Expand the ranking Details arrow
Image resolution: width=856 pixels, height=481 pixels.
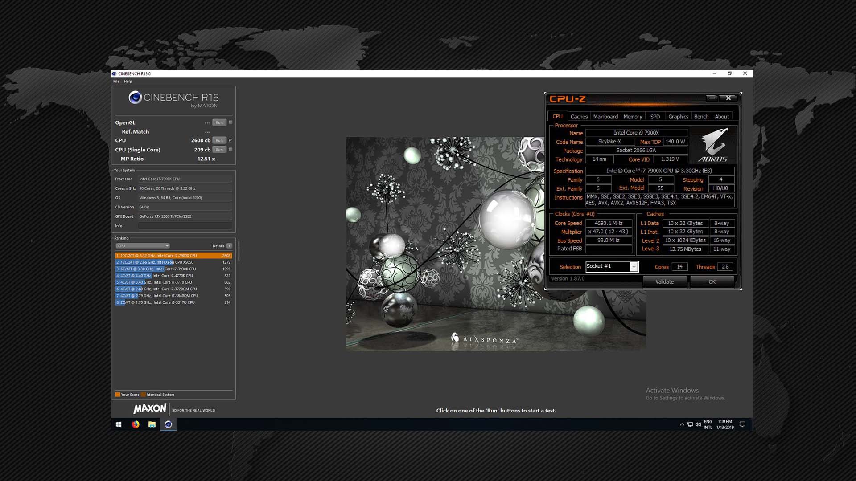tap(229, 246)
